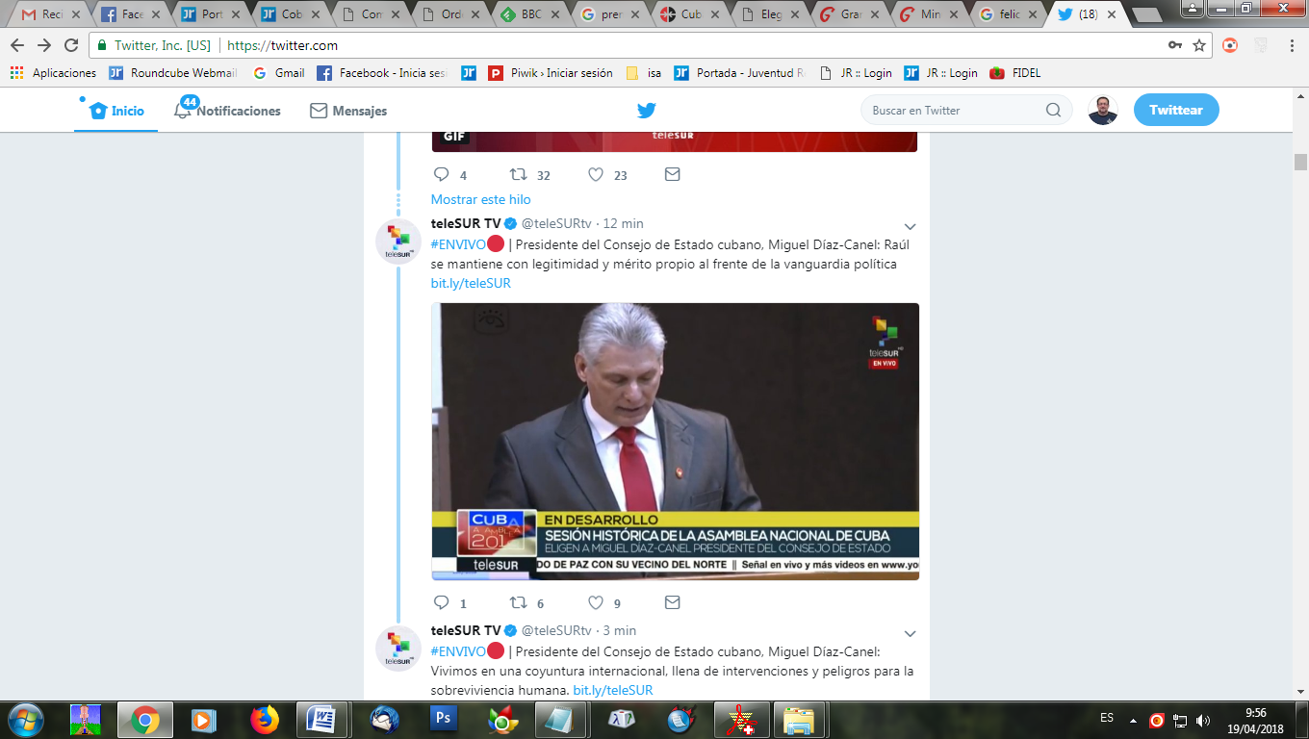The height and width of the screenshot is (739, 1309).
Task: Send the 12 min tweet by direct message
Action: [673, 602]
